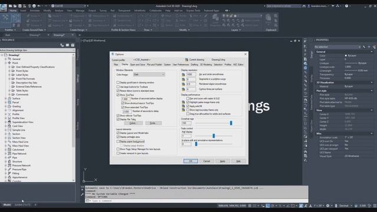Click the Parcel icon in Toolspace tree

click(9, 102)
